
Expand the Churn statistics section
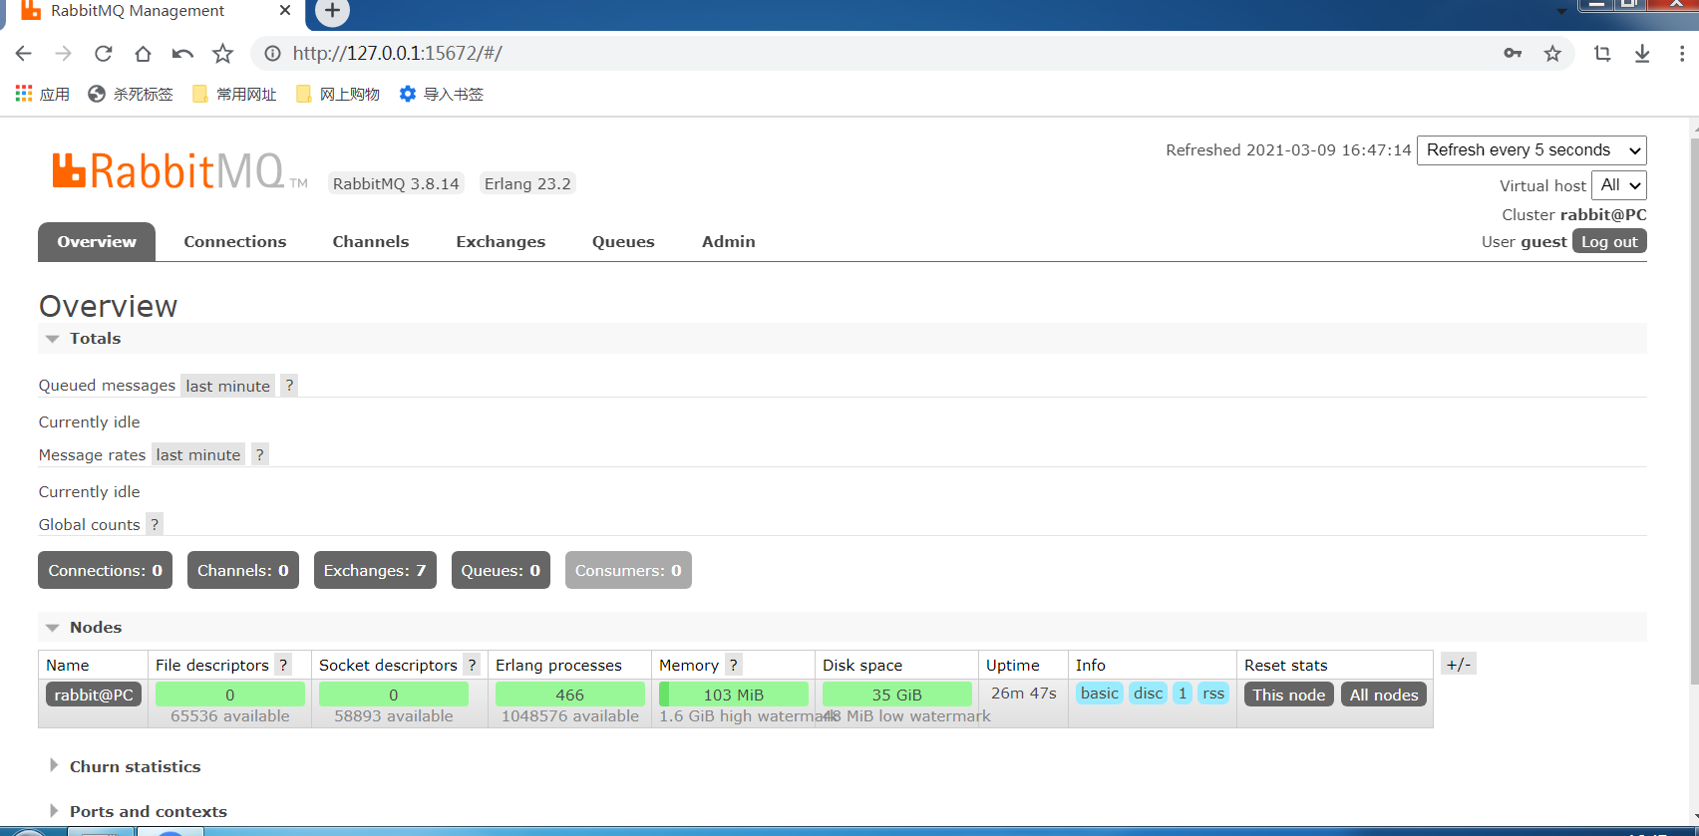coord(135,766)
